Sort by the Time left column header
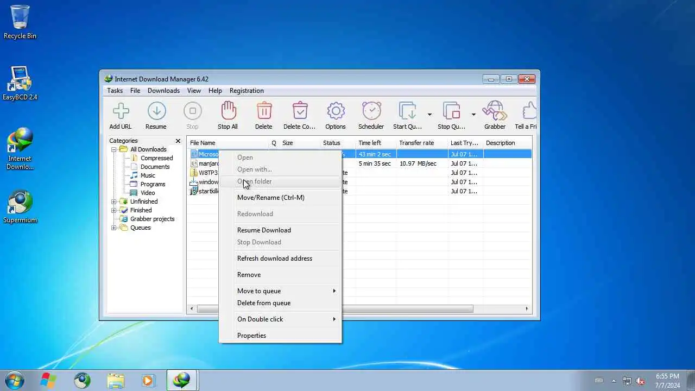 (x=375, y=143)
